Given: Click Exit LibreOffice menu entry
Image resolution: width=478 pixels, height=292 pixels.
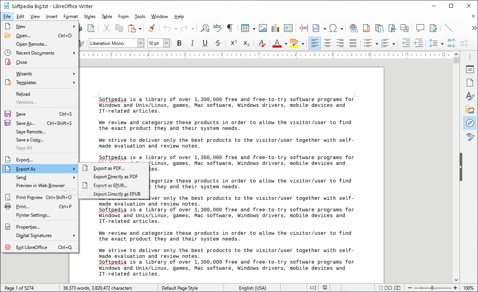Looking at the screenshot, I should point(40,247).
